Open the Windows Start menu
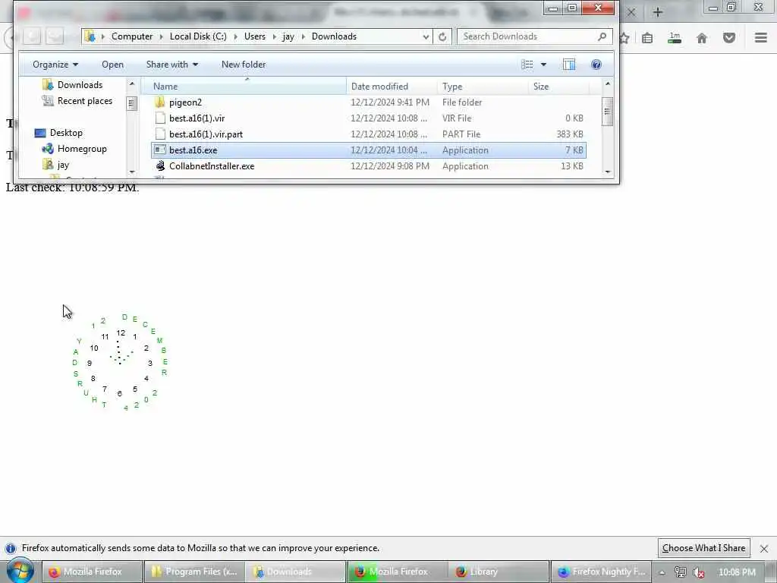The height and width of the screenshot is (583, 777). point(20,571)
